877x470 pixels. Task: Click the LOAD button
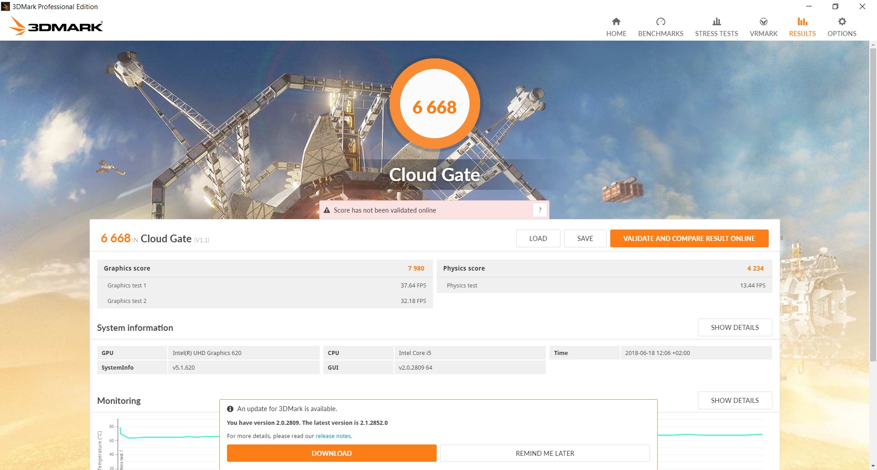click(x=538, y=238)
